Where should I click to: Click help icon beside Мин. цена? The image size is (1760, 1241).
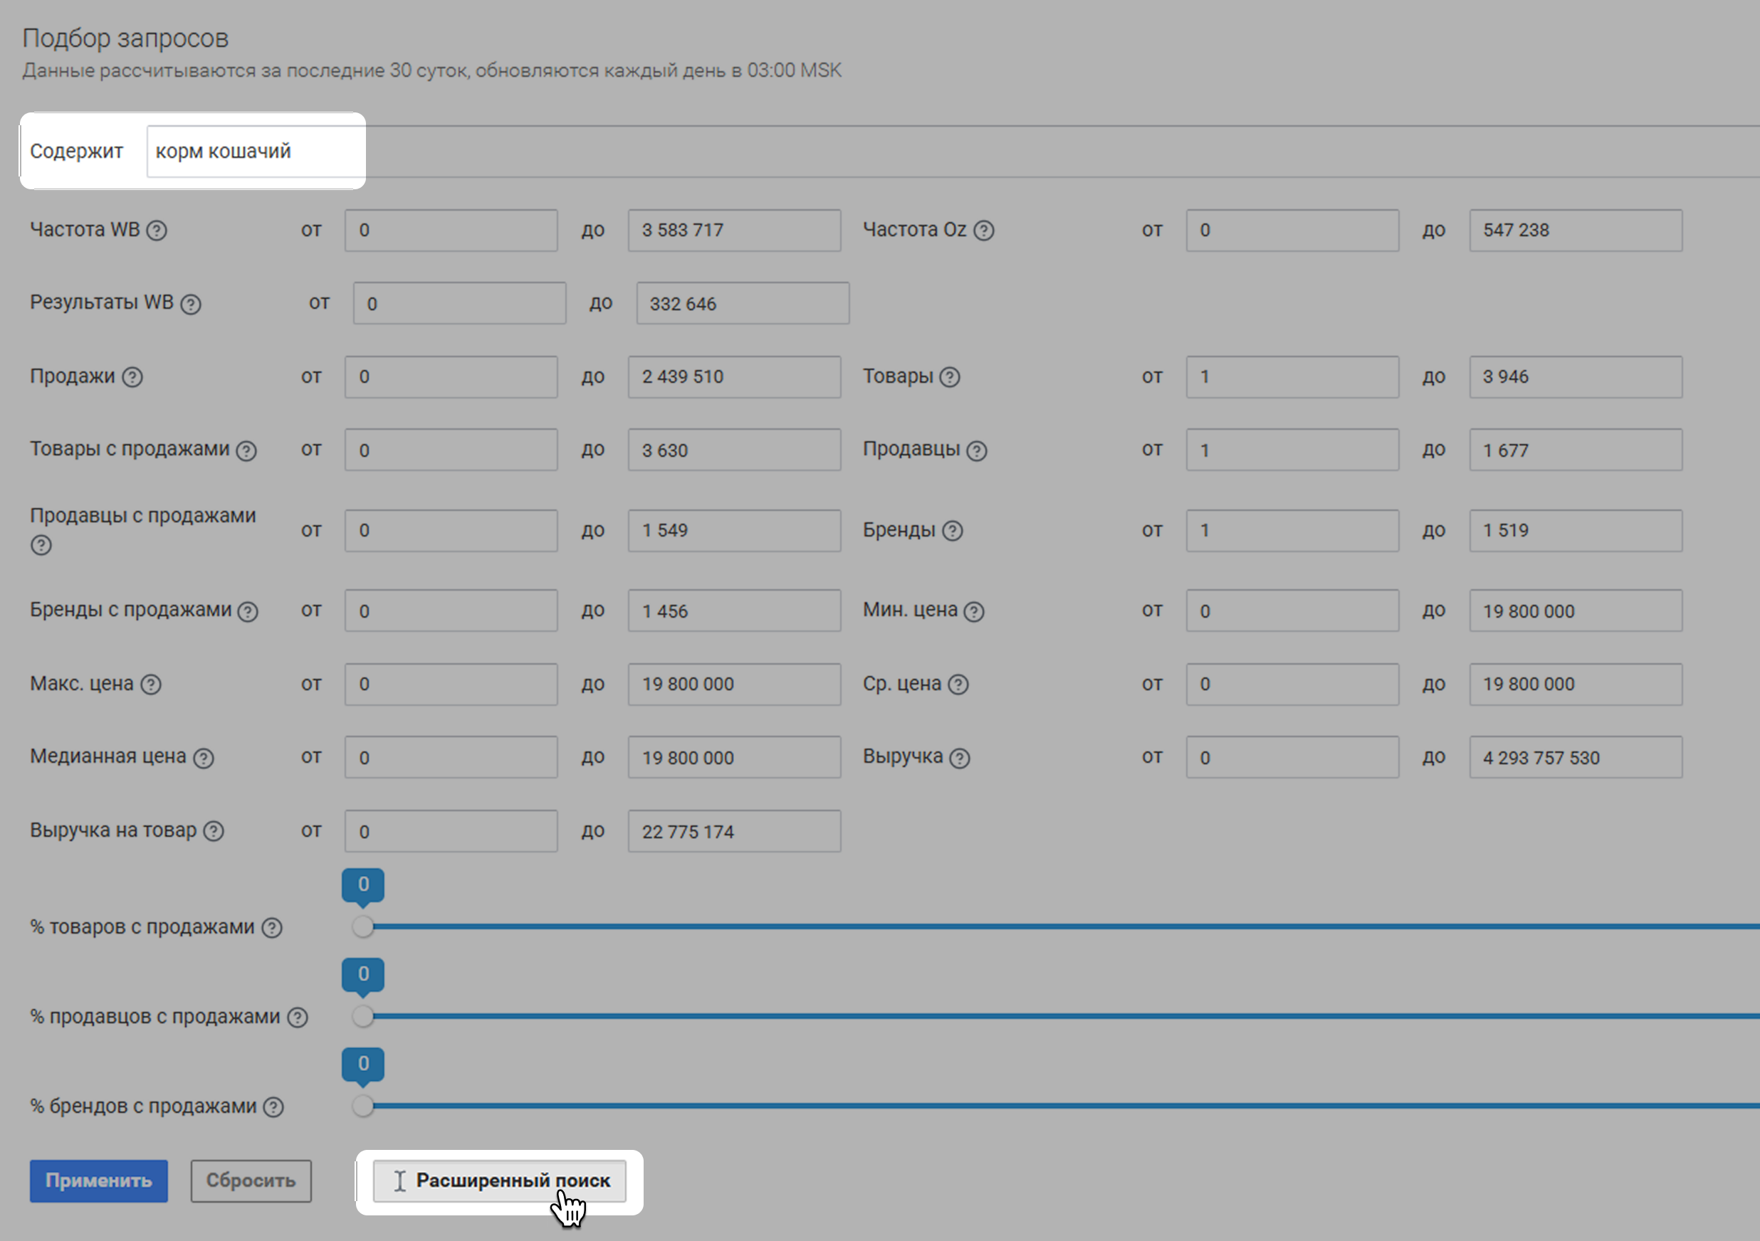[x=974, y=611]
